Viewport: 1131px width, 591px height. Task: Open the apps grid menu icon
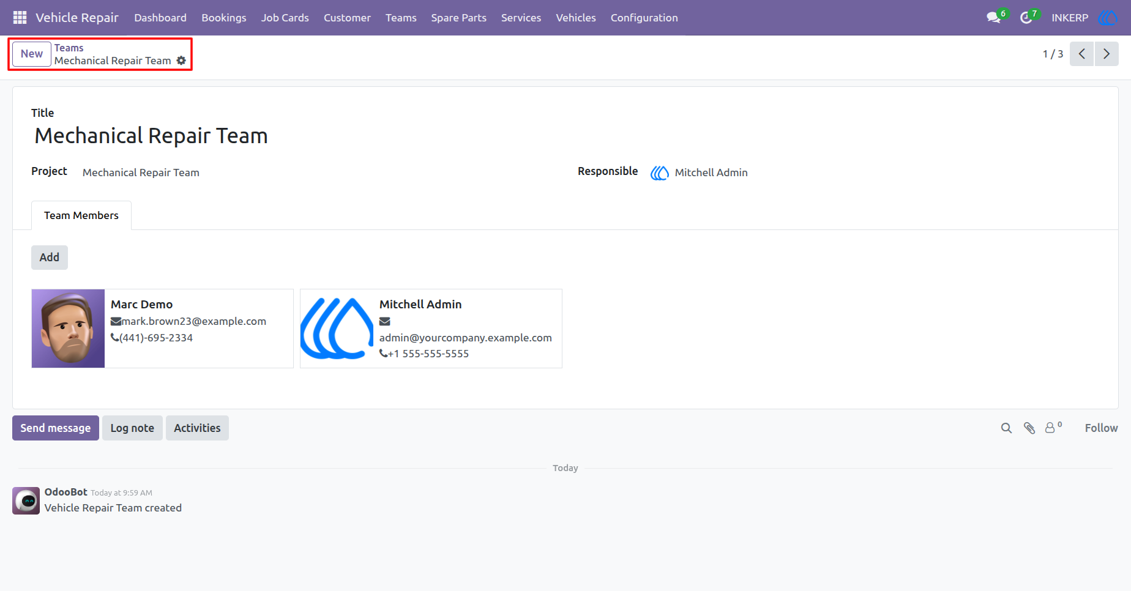(x=20, y=18)
